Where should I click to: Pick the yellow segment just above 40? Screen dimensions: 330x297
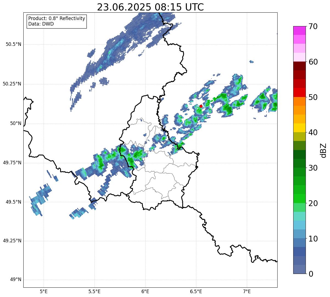[299, 128]
